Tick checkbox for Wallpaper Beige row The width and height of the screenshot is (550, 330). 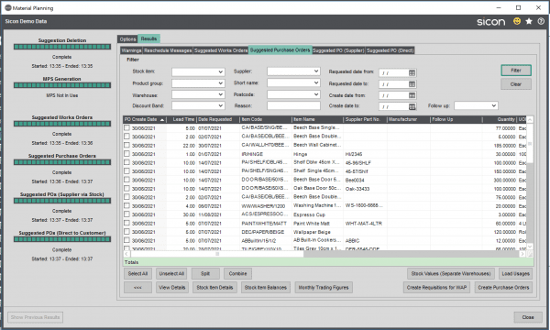tap(126, 231)
